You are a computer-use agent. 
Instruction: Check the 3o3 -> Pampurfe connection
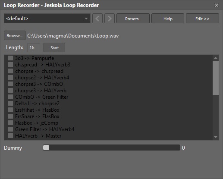[10, 58]
